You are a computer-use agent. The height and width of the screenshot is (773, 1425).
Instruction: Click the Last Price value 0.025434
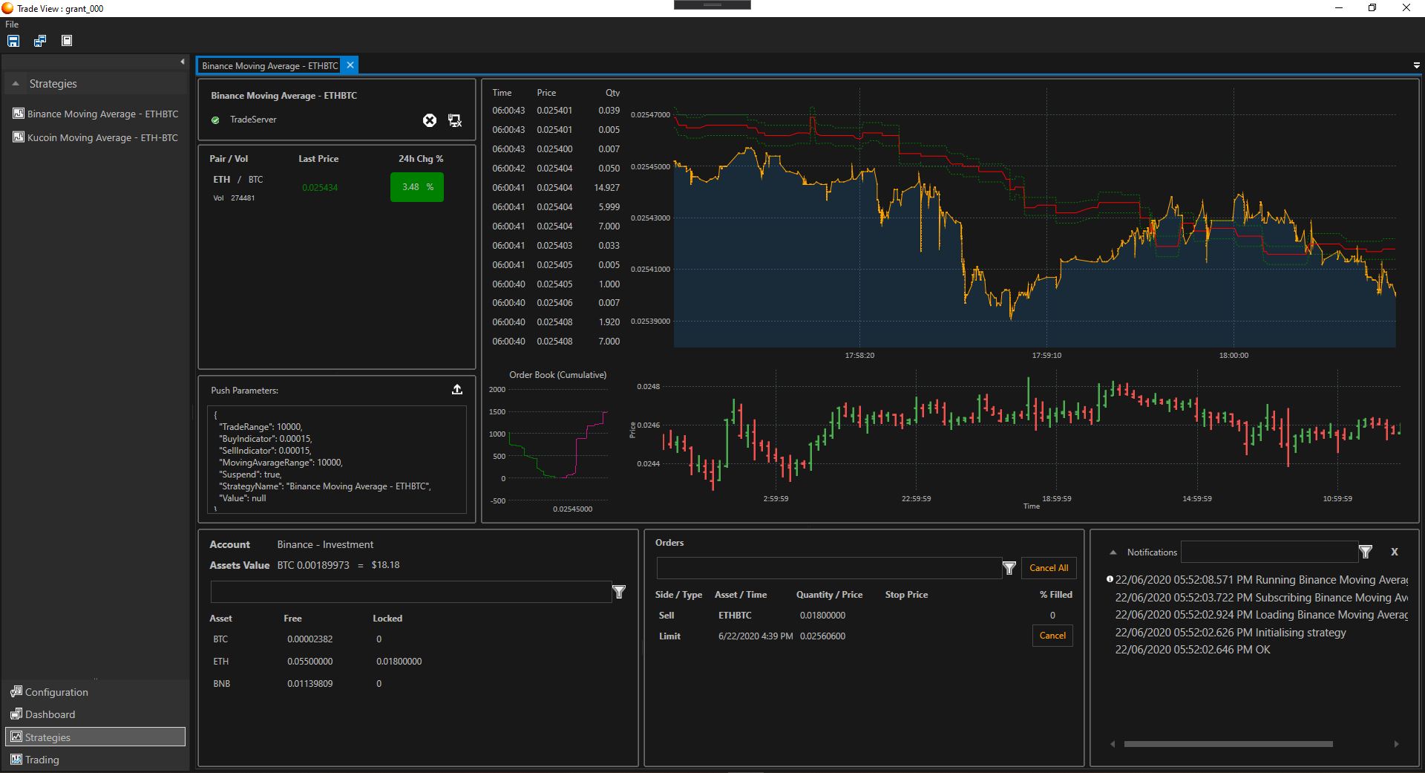pyautogui.click(x=320, y=188)
